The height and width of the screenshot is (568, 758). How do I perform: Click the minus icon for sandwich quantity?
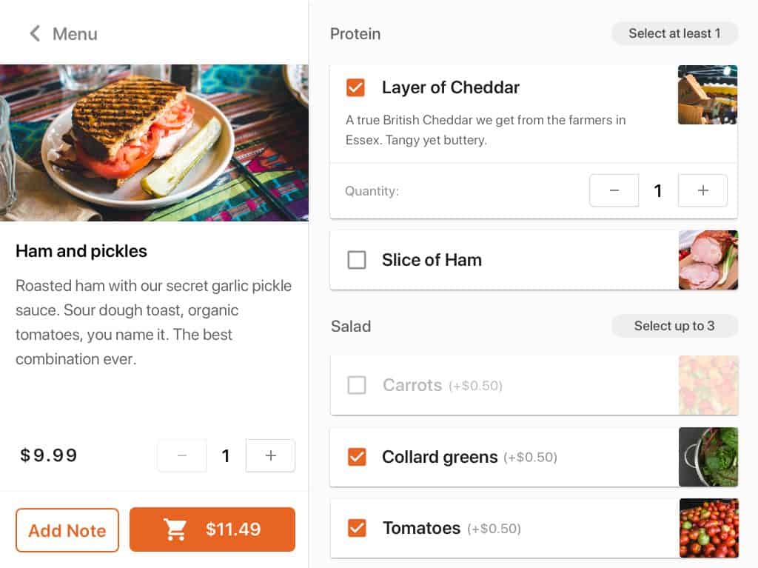181,455
